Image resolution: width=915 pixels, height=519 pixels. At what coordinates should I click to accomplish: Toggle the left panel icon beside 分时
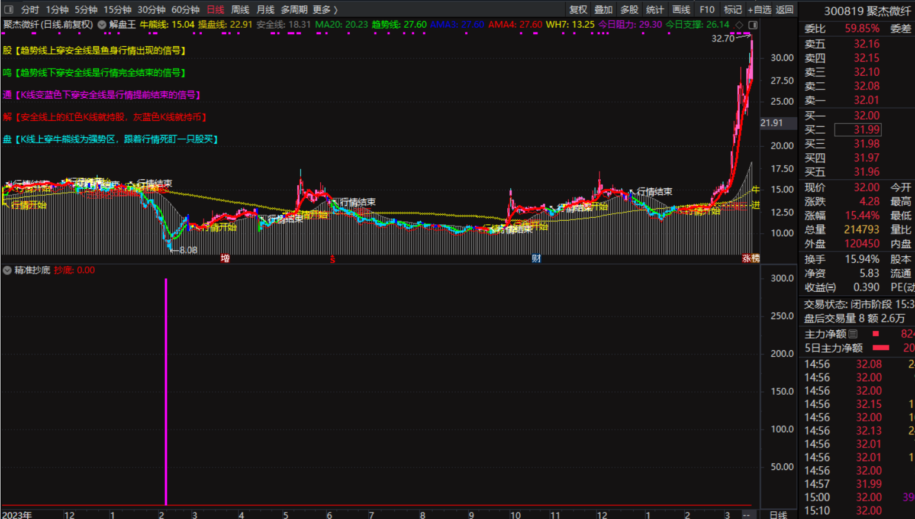click(x=9, y=9)
